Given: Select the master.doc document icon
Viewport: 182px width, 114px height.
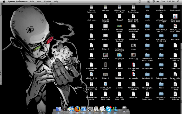Looking at the screenshot, I should click(x=133, y=94).
